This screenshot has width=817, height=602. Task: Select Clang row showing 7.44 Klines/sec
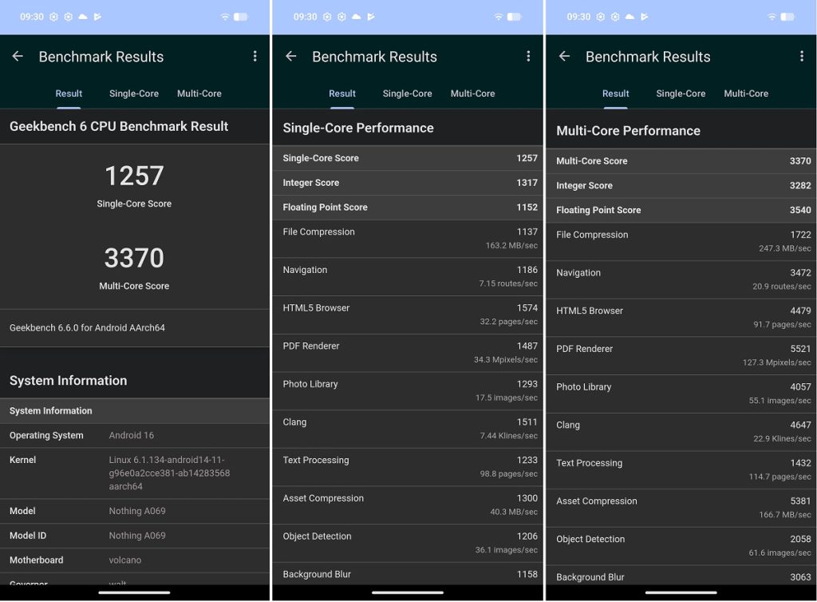click(408, 429)
